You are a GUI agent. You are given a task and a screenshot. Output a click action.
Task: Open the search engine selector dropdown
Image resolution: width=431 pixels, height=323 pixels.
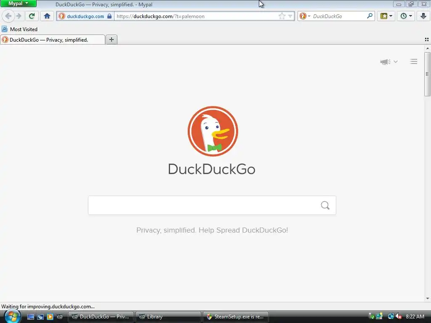pyautogui.click(x=305, y=16)
